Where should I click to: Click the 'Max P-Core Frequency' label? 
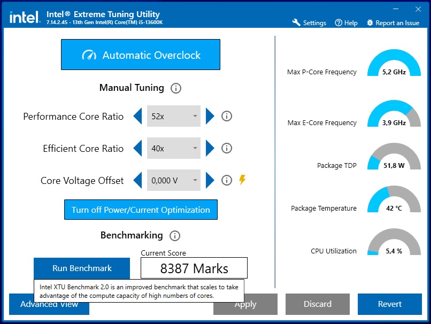[x=322, y=72]
